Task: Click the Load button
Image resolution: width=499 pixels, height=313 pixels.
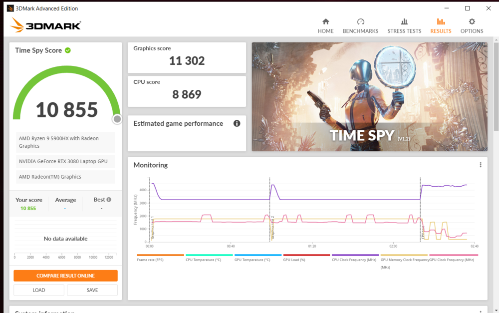Action: click(39, 290)
